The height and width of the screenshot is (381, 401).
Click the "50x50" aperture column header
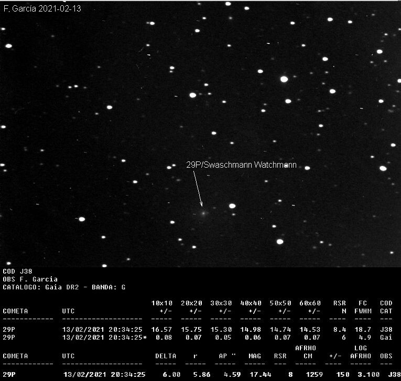pyautogui.click(x=280, y=303)
